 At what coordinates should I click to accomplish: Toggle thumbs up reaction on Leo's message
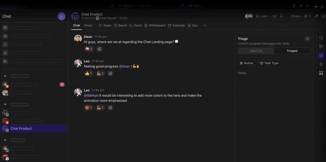coord(88,73)
